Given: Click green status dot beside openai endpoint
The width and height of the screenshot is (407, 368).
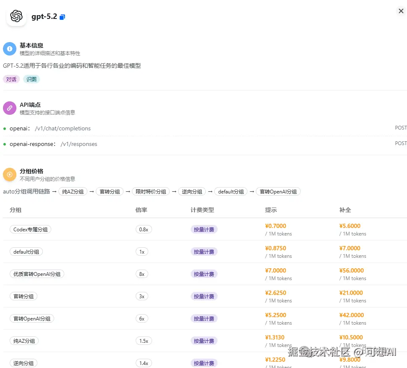Looking at the screenshot, I should click(4, 128).
